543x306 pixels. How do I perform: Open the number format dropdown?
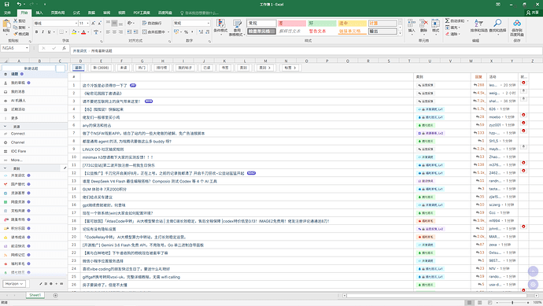(x=209, y=23)
